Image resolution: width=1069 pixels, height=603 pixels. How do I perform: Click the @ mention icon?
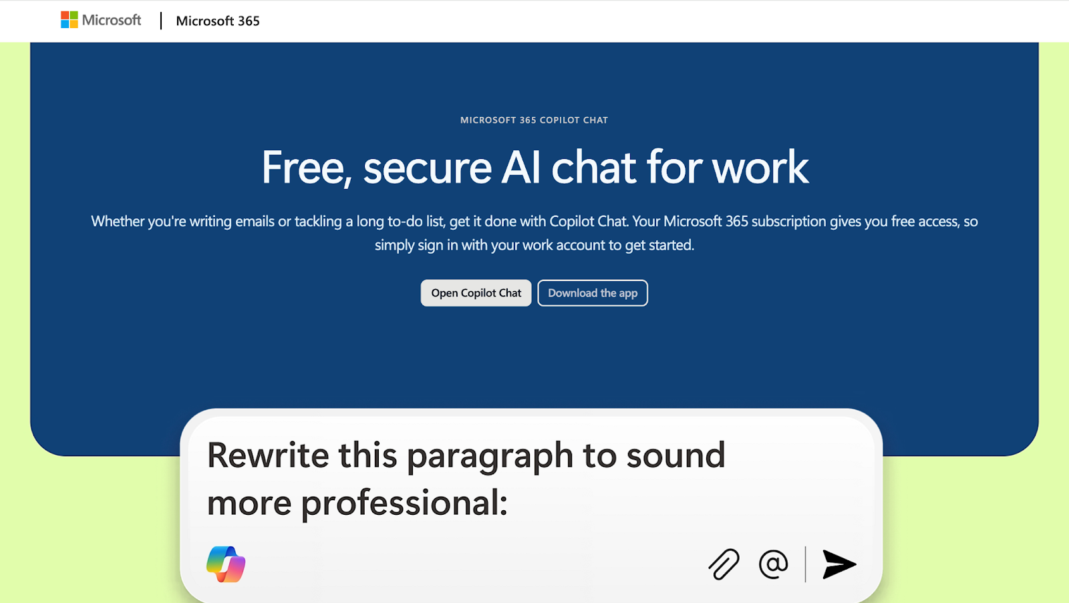point(773,564)
